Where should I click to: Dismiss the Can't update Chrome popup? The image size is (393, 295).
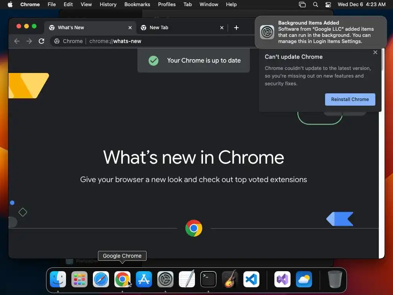tap(375, 52)
